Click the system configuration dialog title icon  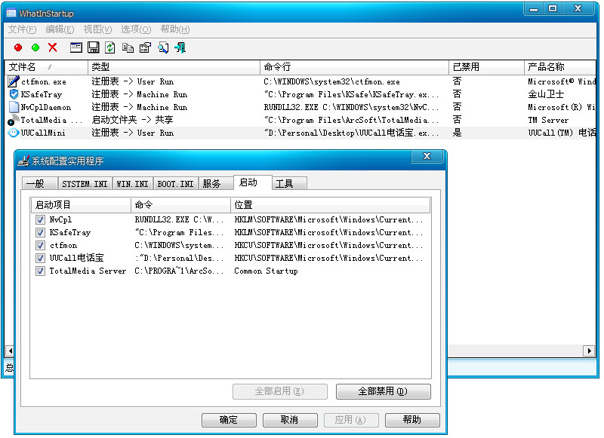pyautogui.click(x=23, y=161)
